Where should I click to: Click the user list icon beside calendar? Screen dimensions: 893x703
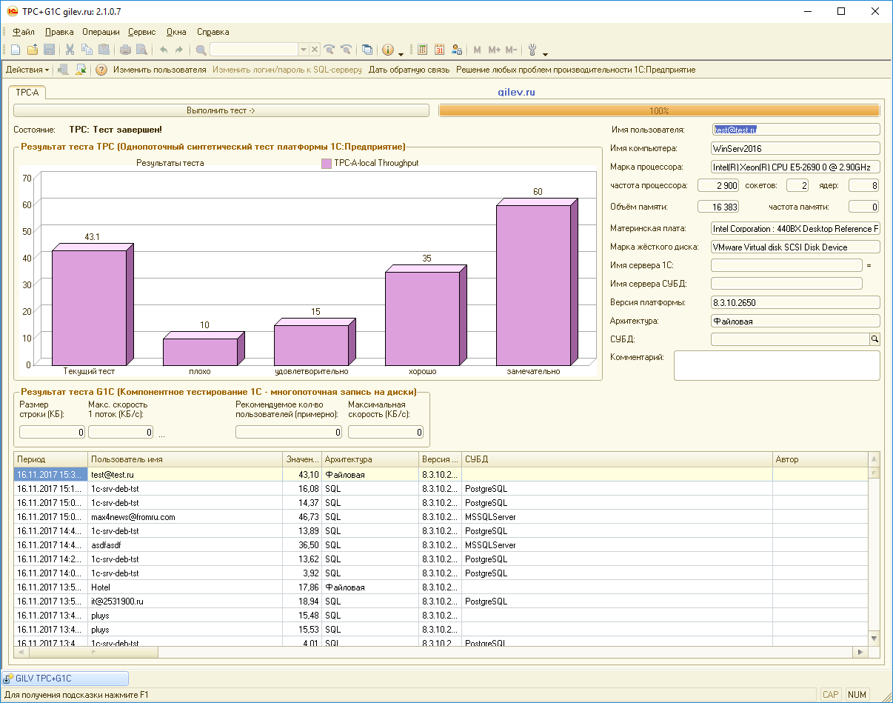pos(457,50)
